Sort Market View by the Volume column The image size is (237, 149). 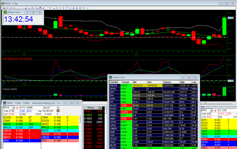click(x=171, y=82)
